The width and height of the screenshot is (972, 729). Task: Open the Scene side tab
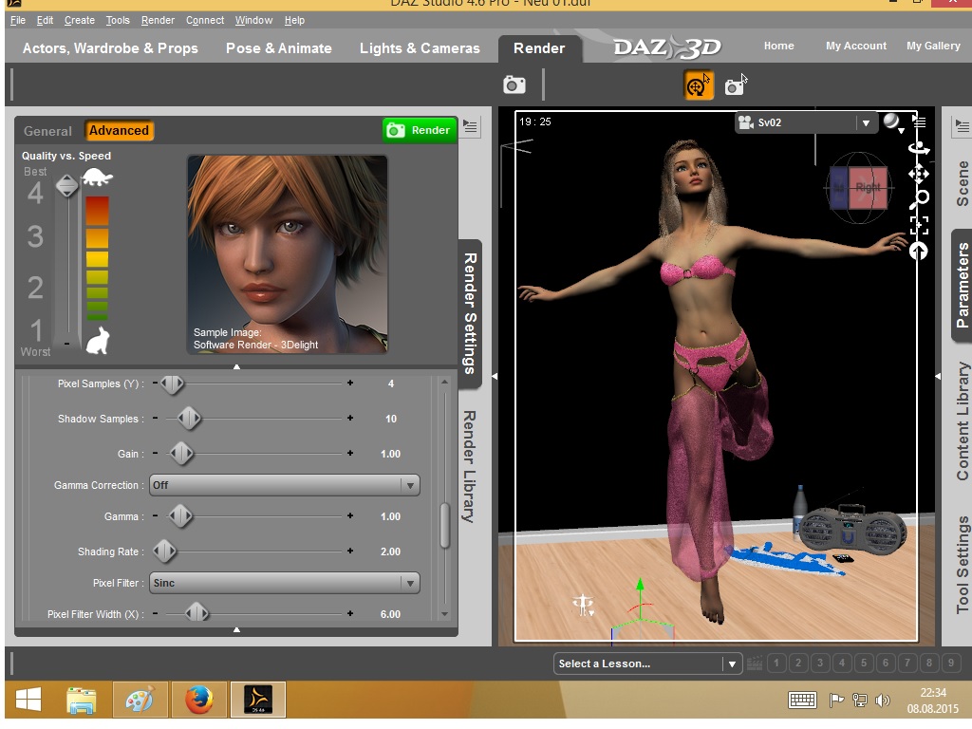pyautogui.click(x=963, y=183)
